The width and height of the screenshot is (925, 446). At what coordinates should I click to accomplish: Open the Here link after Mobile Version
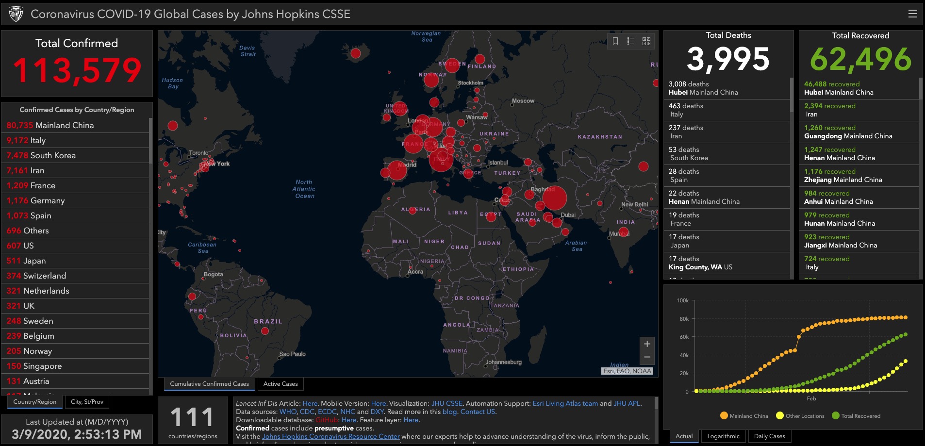[379, 403]
